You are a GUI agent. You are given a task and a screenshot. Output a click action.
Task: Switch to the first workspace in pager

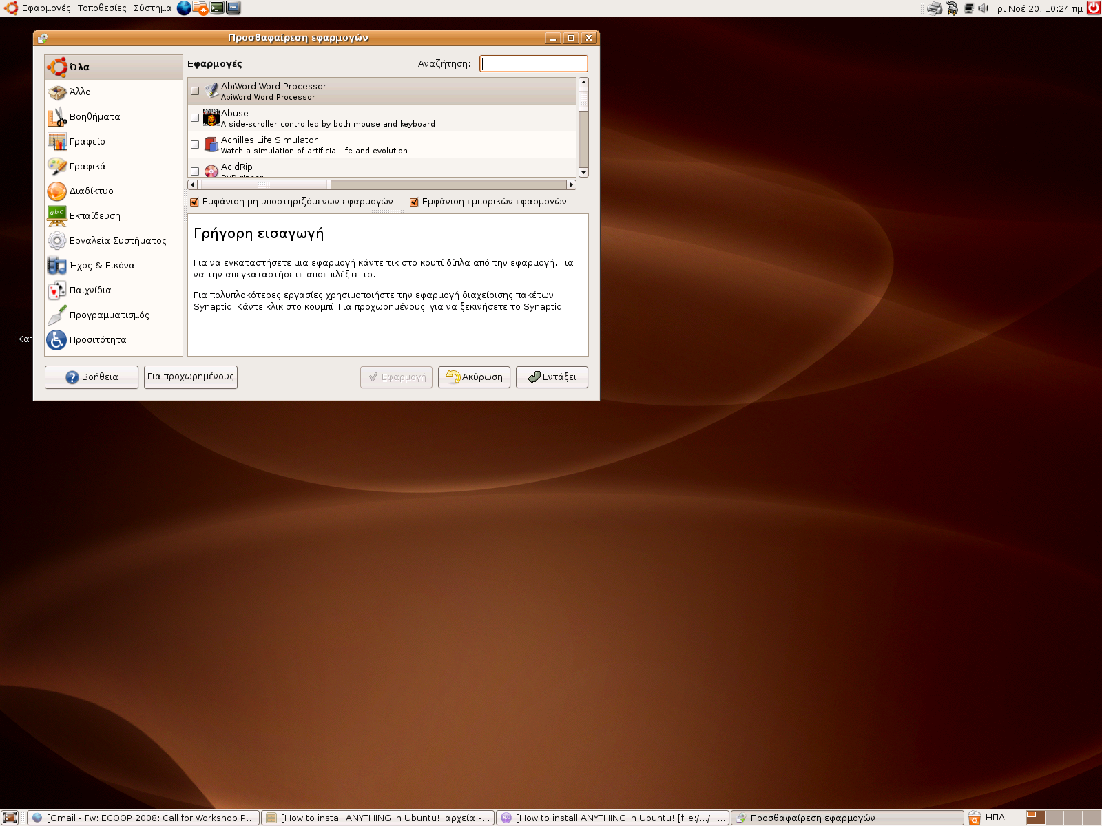[1035, 818]
